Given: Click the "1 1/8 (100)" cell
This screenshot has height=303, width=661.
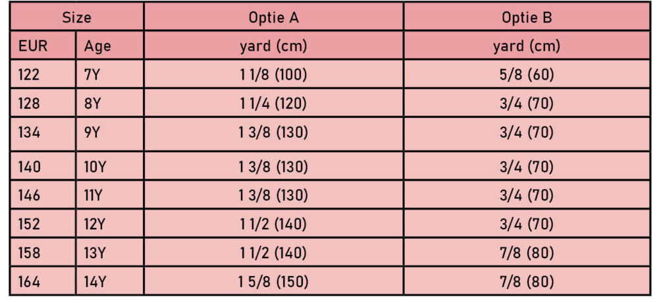Looking at the screenshot, I should [273, 74].
